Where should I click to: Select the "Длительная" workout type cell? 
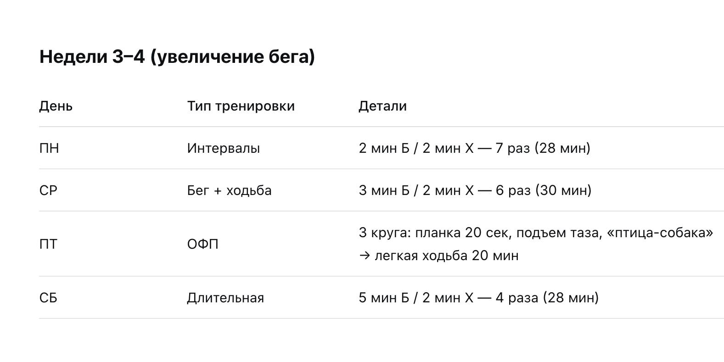coord(225,298)
